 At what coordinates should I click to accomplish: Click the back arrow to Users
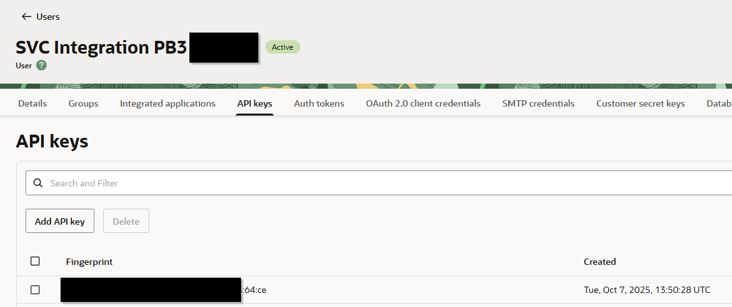(26, 17)
